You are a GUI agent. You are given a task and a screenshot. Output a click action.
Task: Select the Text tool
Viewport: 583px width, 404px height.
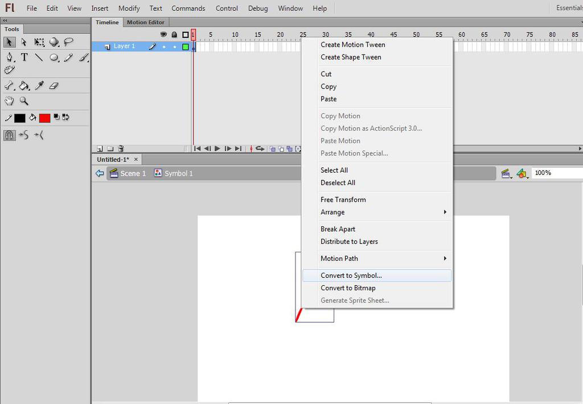pos(24,57)
